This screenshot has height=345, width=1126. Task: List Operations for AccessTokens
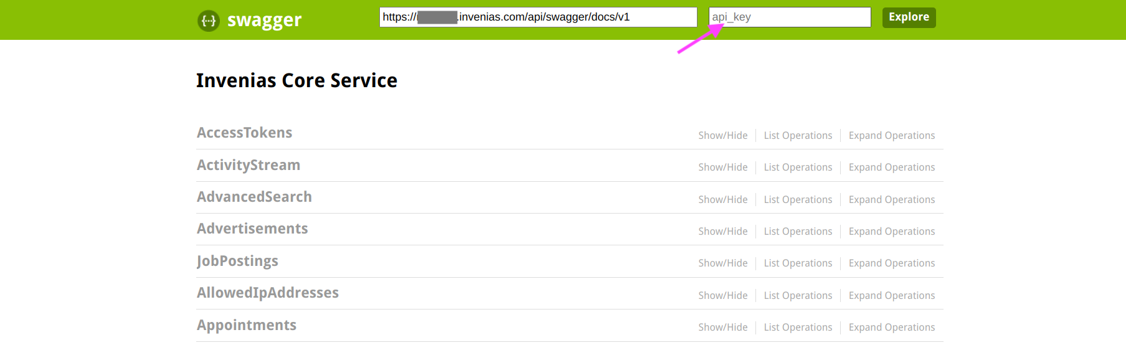click(x=798, y=136)
